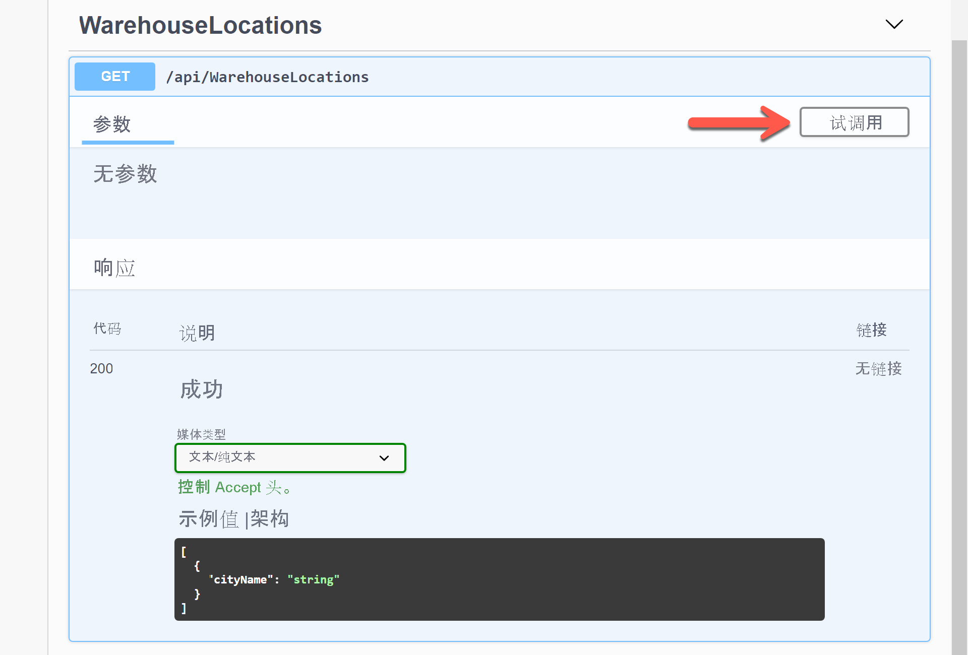This screenshot has width=968, height=655.
Task: Click the "cityName" key in example
Action: (x=241, y=579)
